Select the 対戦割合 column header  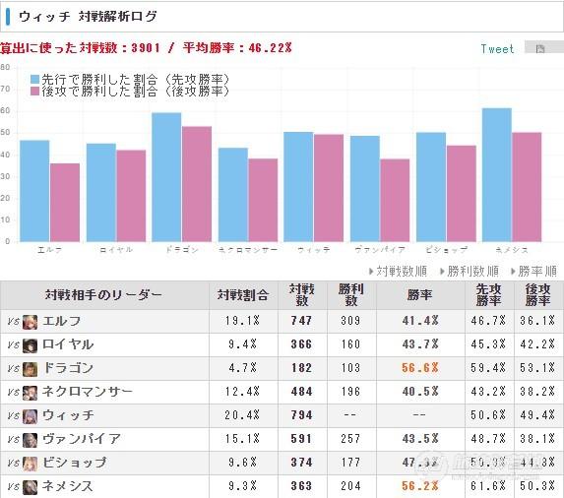[243, 295]
